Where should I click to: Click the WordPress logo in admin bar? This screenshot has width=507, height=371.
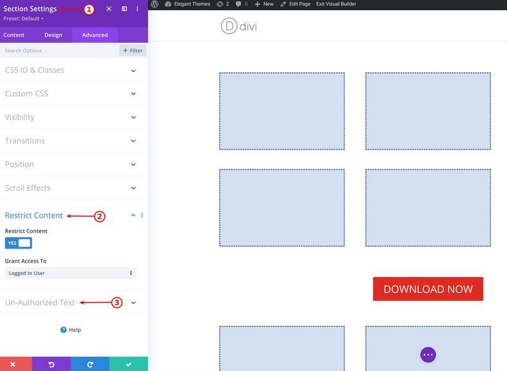pyautogui.click(x=155, y=4)
